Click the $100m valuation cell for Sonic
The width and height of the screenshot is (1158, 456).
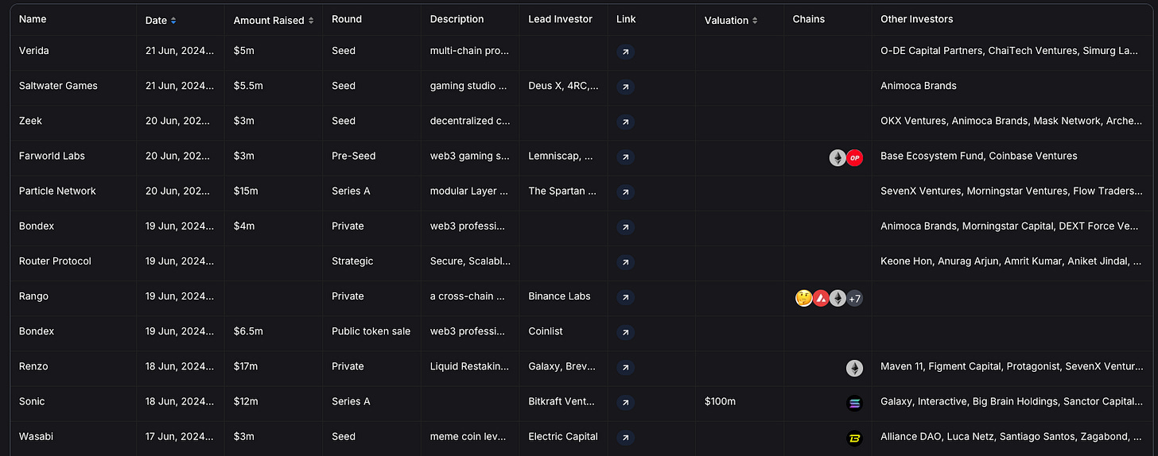(720, 401)
